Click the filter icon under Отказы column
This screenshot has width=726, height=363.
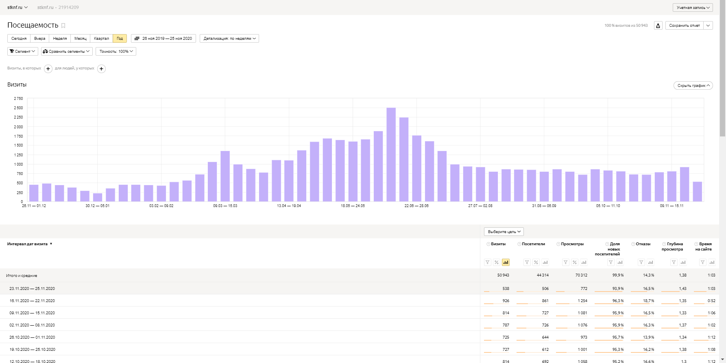pos(641,262)
